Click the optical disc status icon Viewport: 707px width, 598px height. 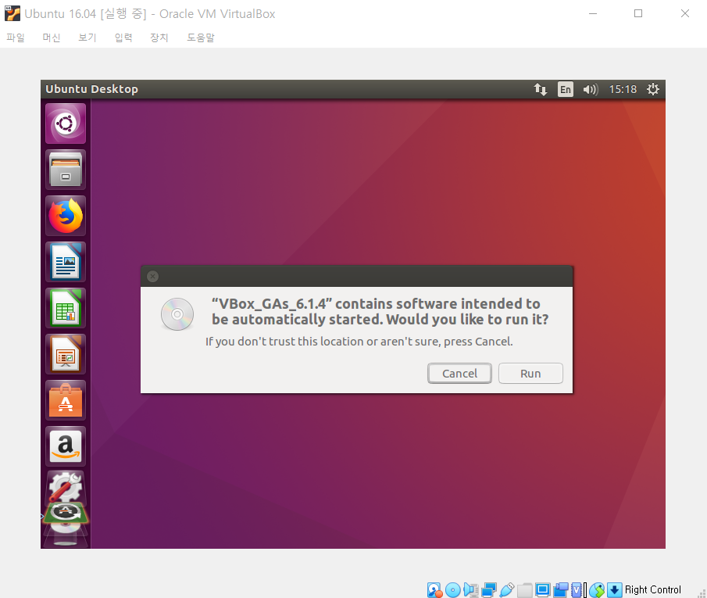click(452, 590)
